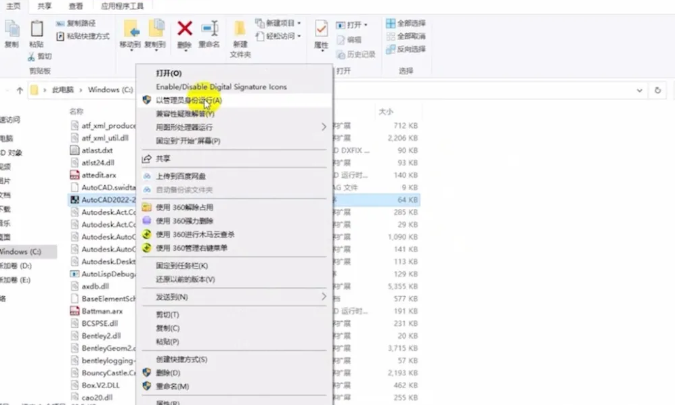Expand the address bar history dropdown
Image resolution: width=675 pixels, height=405 pixels.
coord(639,91)
